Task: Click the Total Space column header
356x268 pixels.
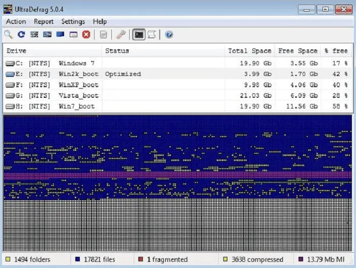Action: (250, 51)
